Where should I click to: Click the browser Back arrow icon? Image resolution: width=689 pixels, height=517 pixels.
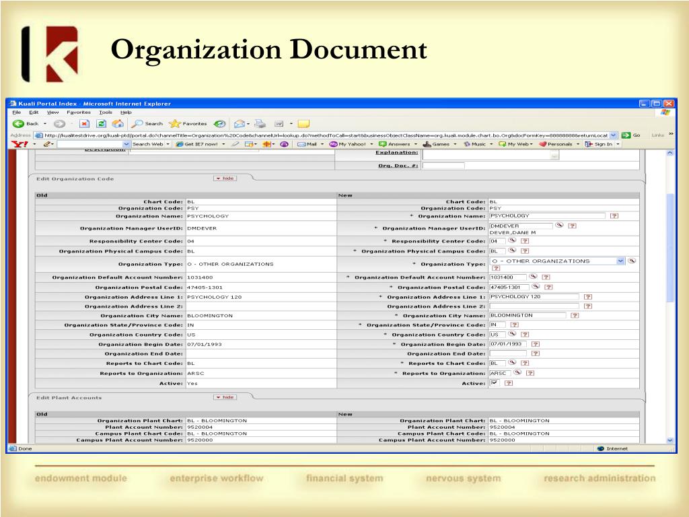[x=18, y=124]
